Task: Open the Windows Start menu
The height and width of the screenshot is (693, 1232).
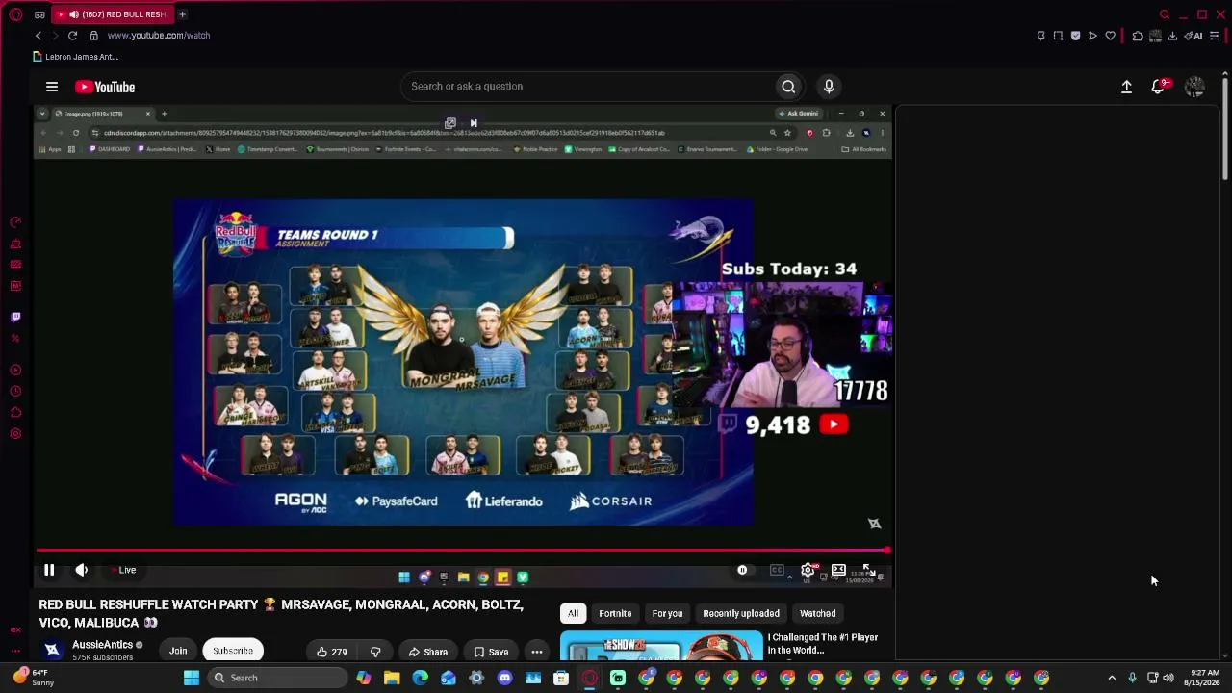Action: tap(192, 678)
